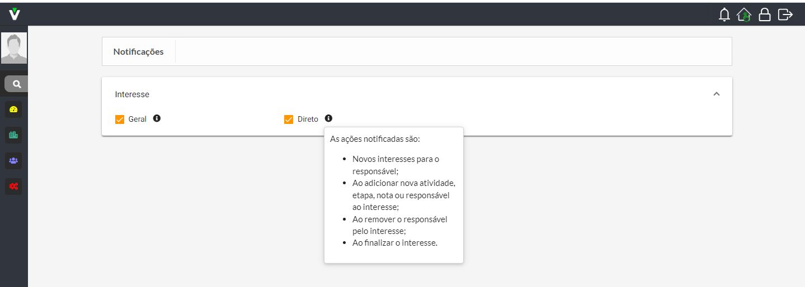The image size is (805, 287).
Task: Collapse the Interesse section chevron
Action: coord(717,94)
